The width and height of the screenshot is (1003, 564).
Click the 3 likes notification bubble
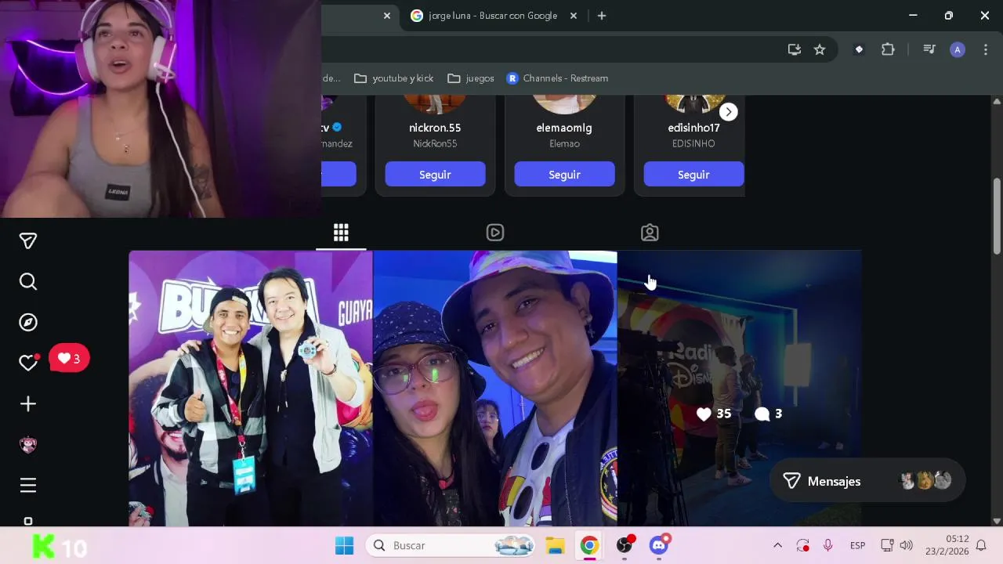tap(69, 359)
